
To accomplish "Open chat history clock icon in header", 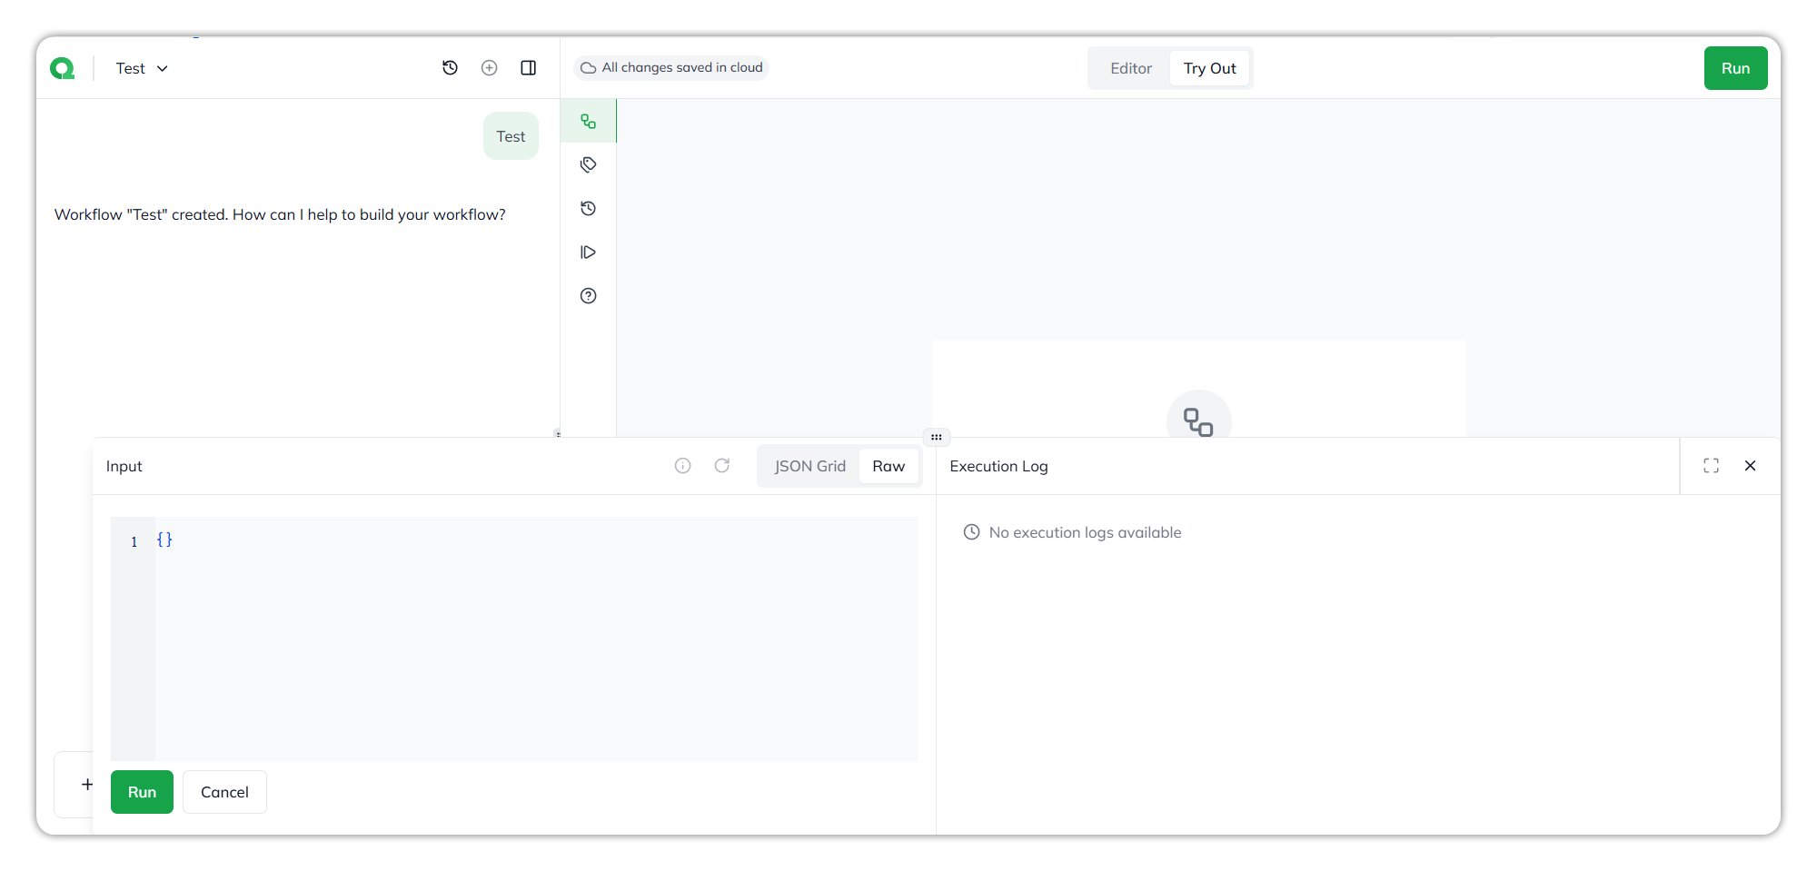I will [450, 68].
